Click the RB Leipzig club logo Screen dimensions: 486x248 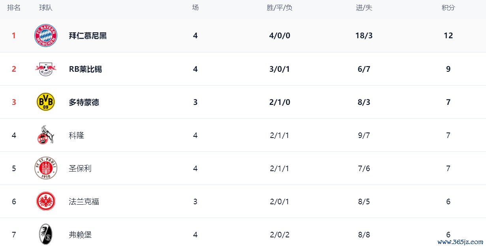(46, 69)
